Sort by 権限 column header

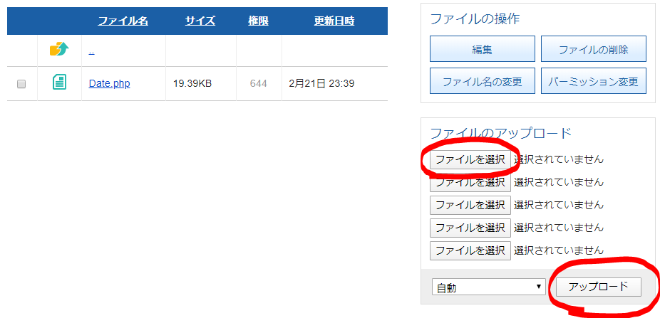point(259,21)
